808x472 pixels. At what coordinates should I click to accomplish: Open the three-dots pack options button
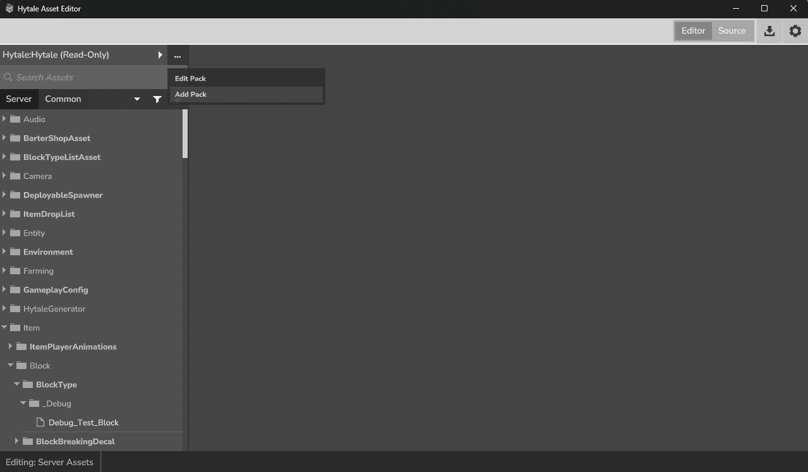point(178,56)
